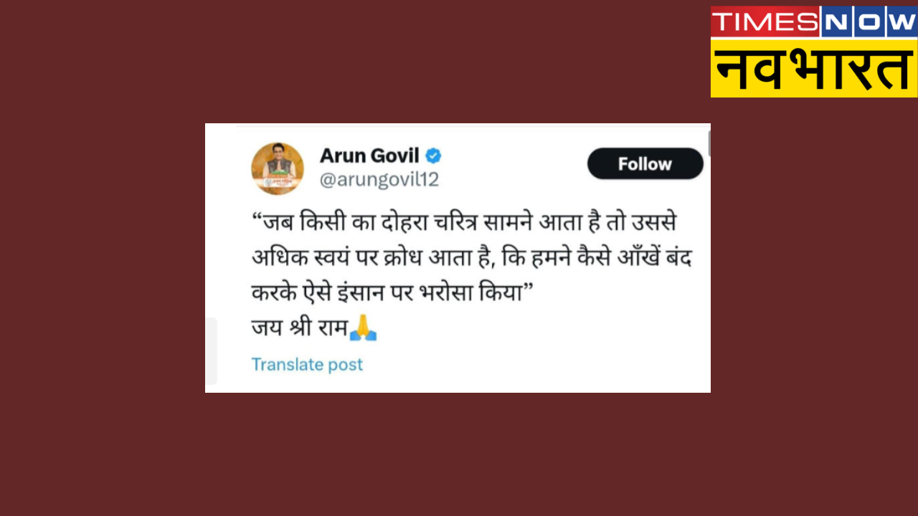Click the red TIMES part of the logo
The height and width of the screenshot is (516, 918).
click(765, 22)
